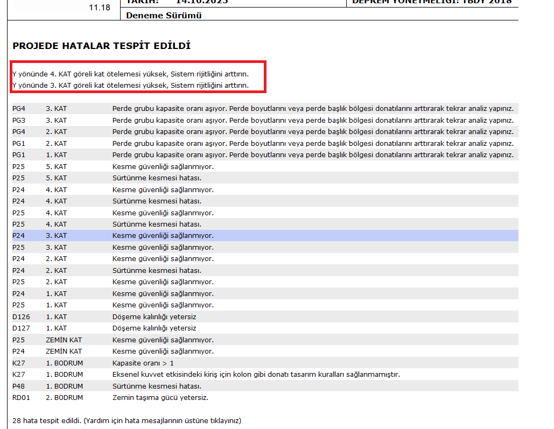Open PG1 1. KAT perde grubu error
The image size is (554, 429).
click(x=312, y=155)
